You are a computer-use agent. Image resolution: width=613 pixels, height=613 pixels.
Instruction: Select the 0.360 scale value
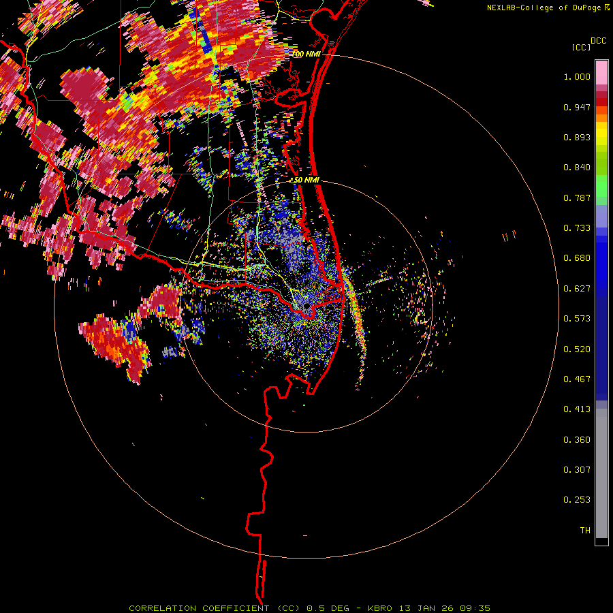click(577, 440)
